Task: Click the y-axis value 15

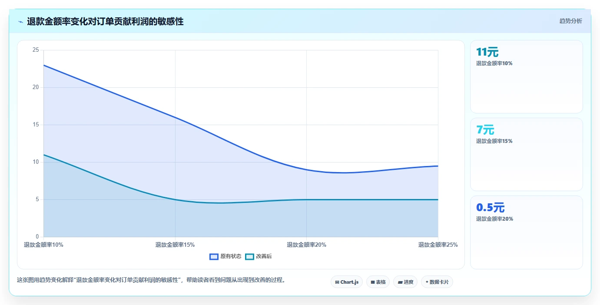Action: pyautogui.click(x=36, y=125)
